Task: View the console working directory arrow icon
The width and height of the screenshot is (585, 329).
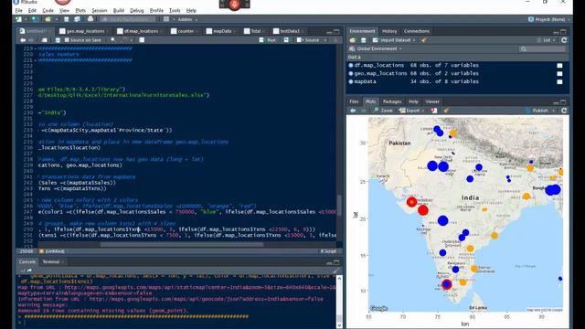Action: (x=29, y=271)
